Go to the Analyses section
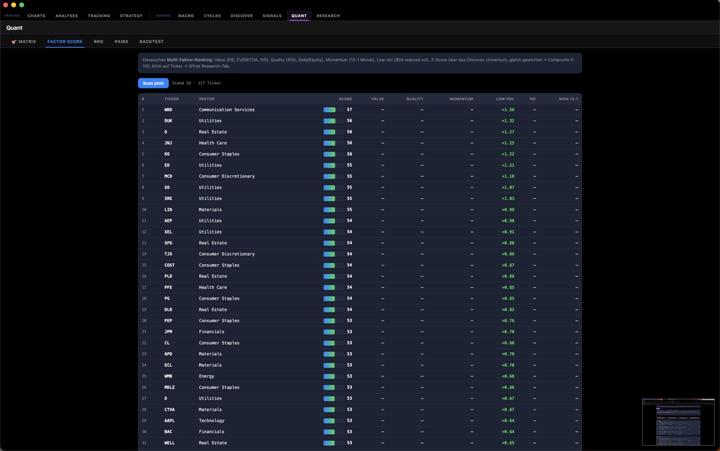Viewport: 720px width, 451px height. tap(66, 16)
